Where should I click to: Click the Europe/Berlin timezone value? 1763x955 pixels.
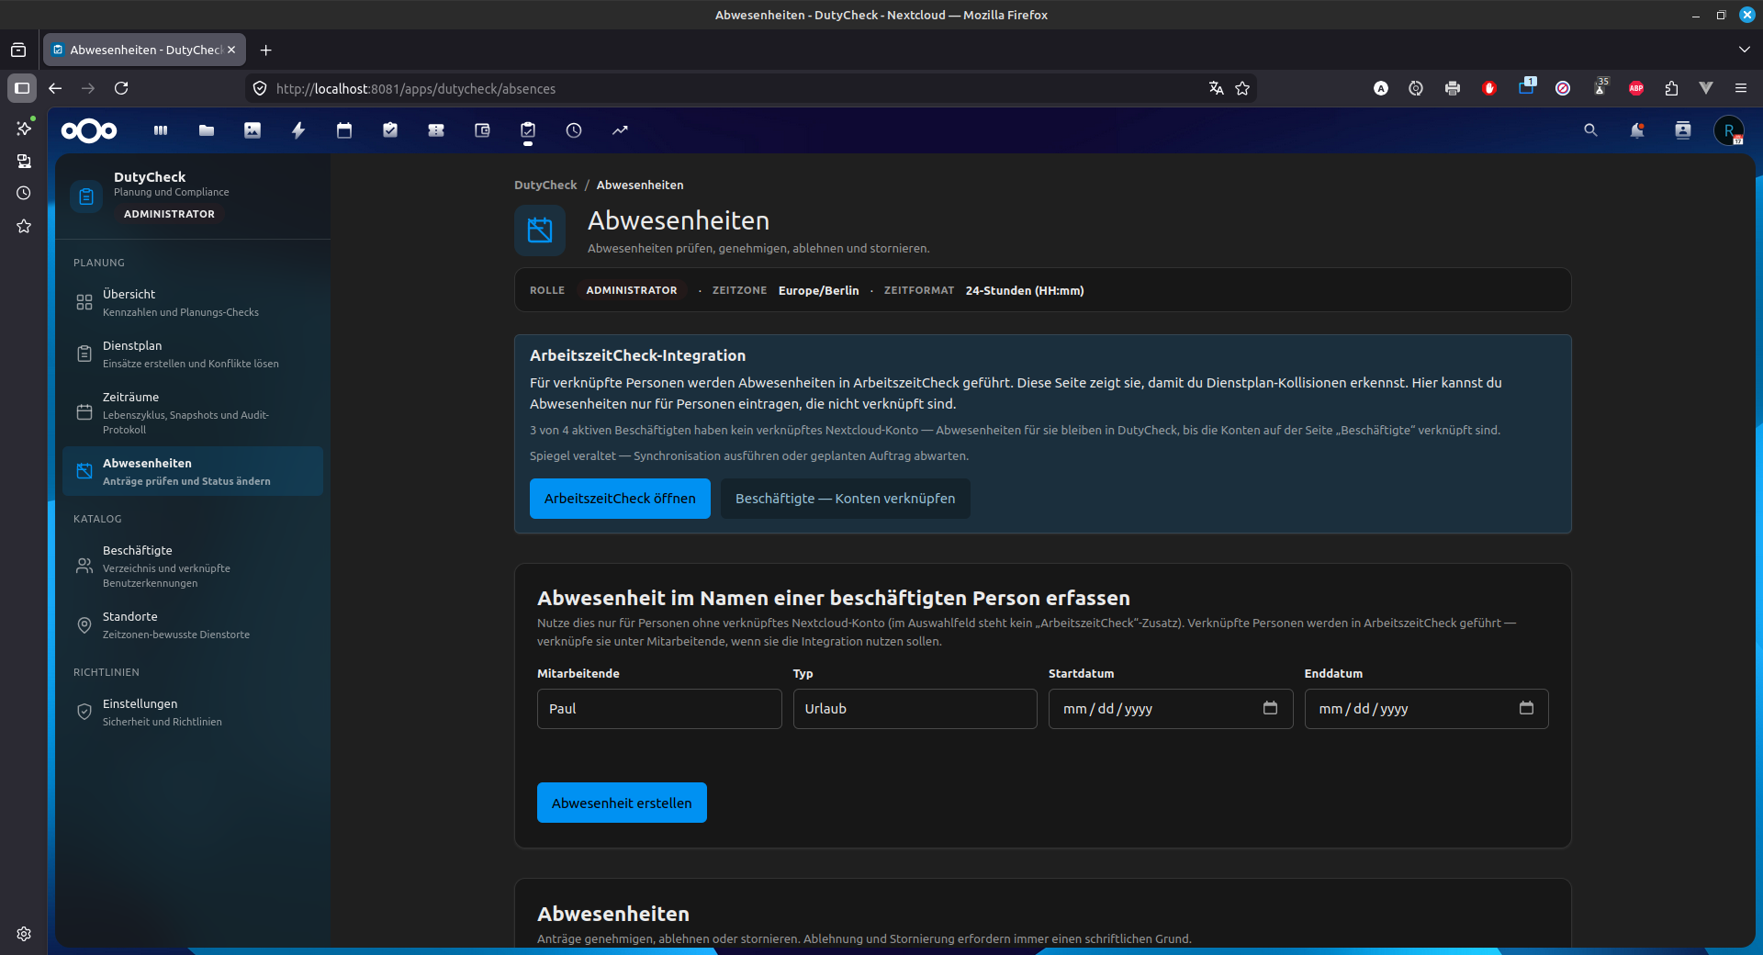[818, 290]
